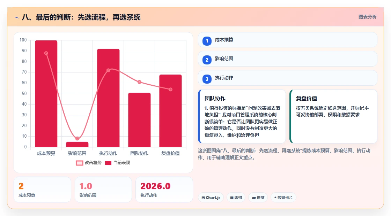Click the 影响范围 x-axis label
The width and height of the screenshot is (391, 216).
(x=77, y=154)
